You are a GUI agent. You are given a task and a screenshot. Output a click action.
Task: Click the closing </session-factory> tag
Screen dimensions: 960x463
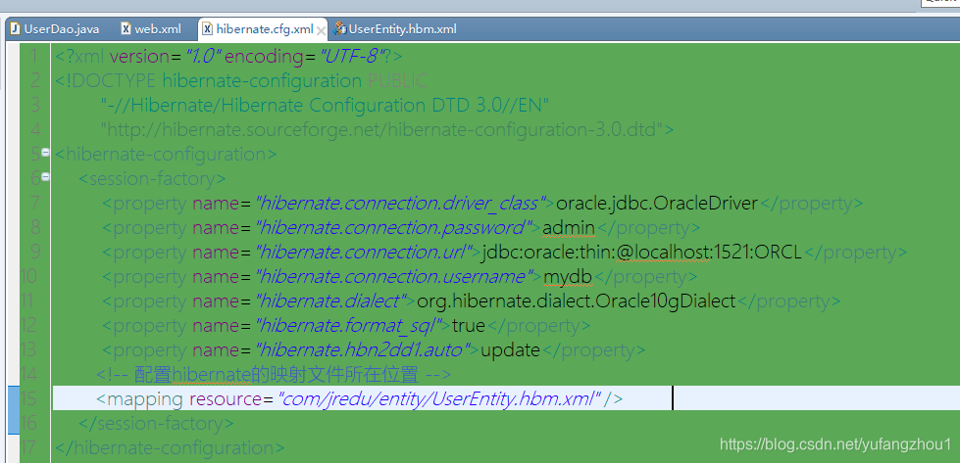click(x=156, y=423)
